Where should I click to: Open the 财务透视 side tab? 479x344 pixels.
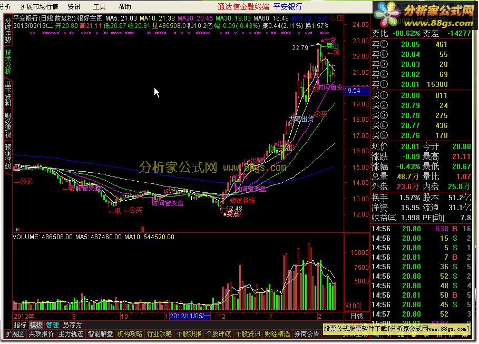coord(7,125)
